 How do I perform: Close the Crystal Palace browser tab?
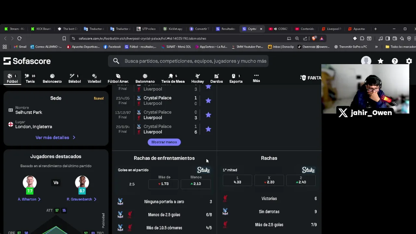[261, 29]
